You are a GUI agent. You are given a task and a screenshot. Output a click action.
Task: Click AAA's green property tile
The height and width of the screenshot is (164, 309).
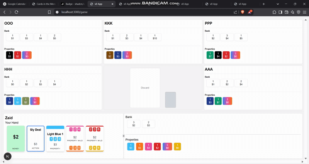click(x=218, y=101)
